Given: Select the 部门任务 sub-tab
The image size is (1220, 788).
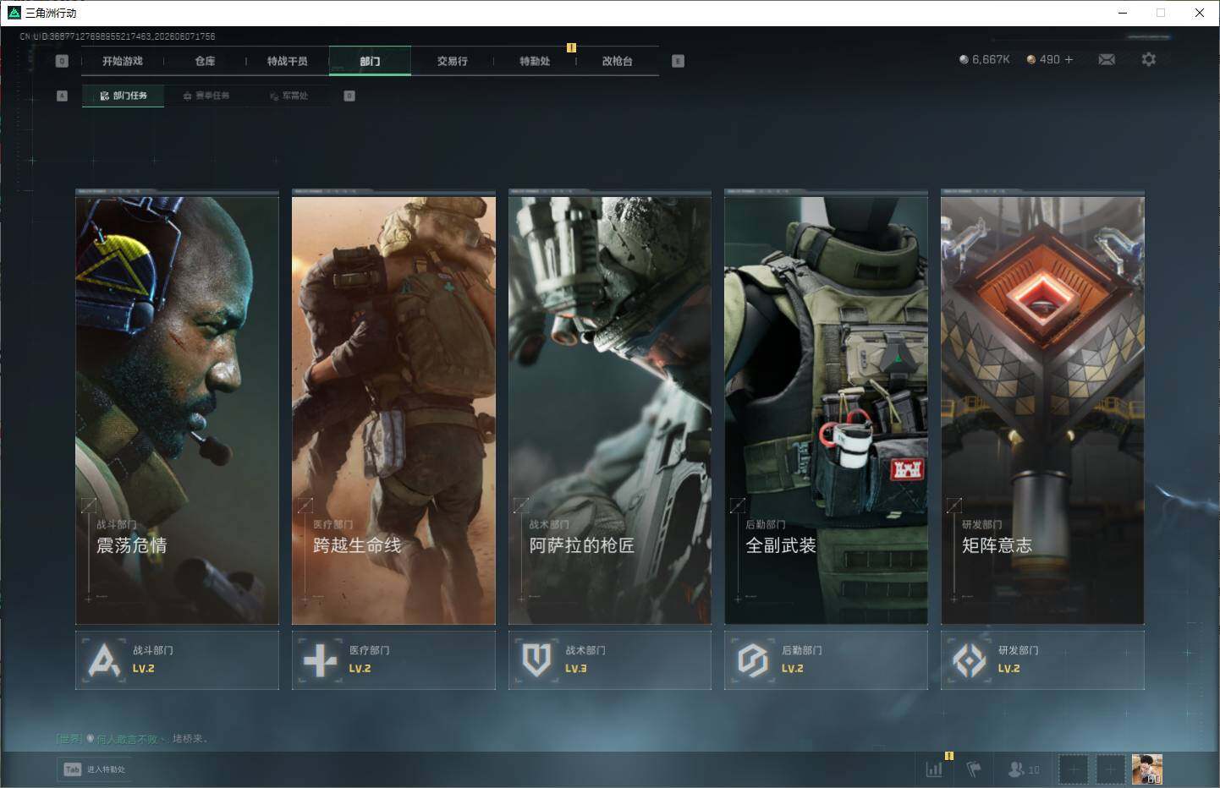Looking at the screenshot, I should [124, 96].
